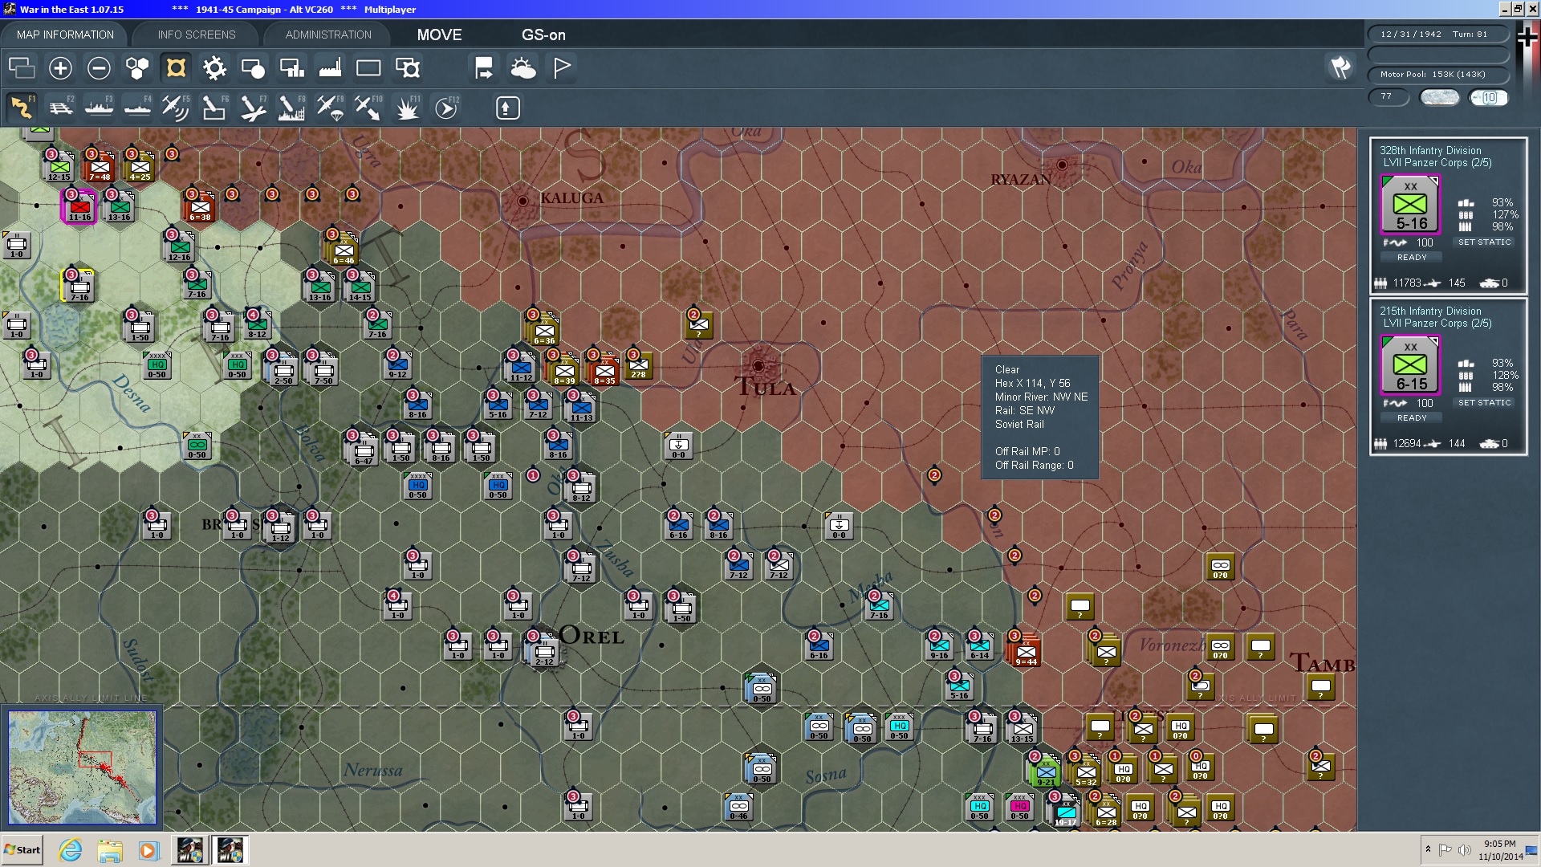This screenshot has height=867, width=1541.
Task: Toggle the rectangle with circle icon
Action: [x=253, y=68]
